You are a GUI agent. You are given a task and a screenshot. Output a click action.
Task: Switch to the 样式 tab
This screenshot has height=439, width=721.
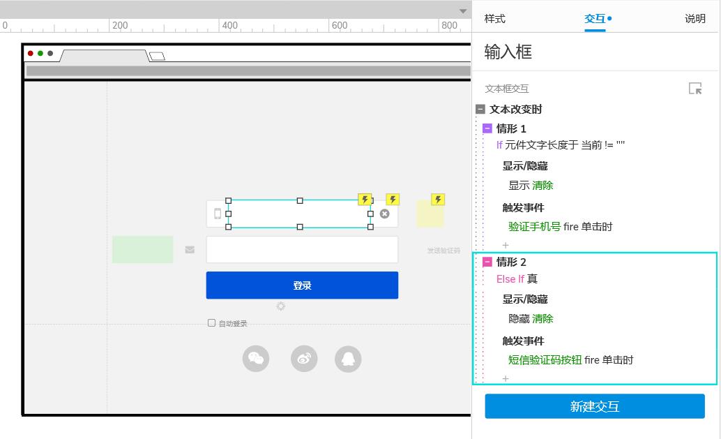[x=495, y=19]
